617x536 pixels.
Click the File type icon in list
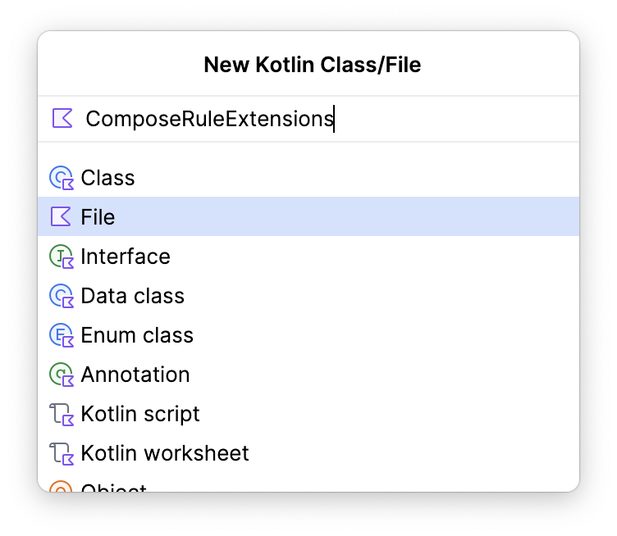(62, 217)
